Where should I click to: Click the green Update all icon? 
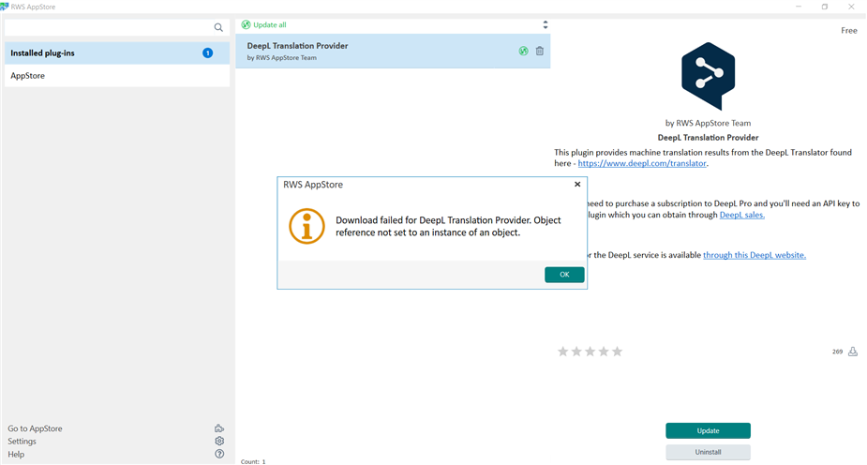246,25
